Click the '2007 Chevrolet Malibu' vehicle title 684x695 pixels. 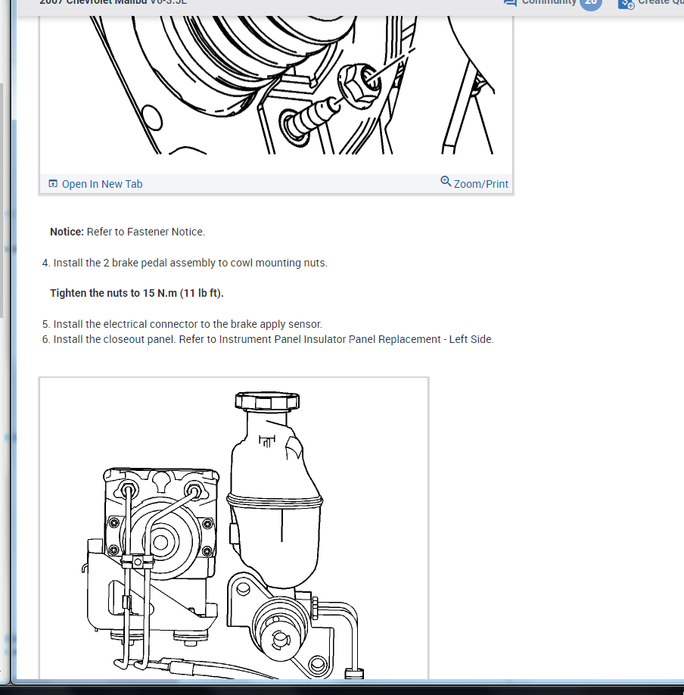pos(93,2)
